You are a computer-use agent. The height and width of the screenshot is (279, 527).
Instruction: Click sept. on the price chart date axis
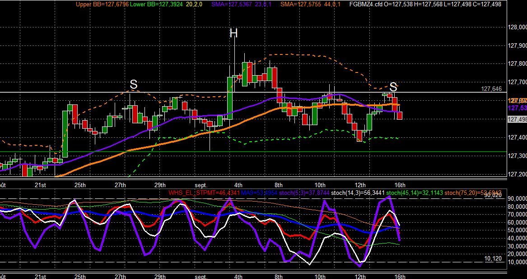[201, 185]
